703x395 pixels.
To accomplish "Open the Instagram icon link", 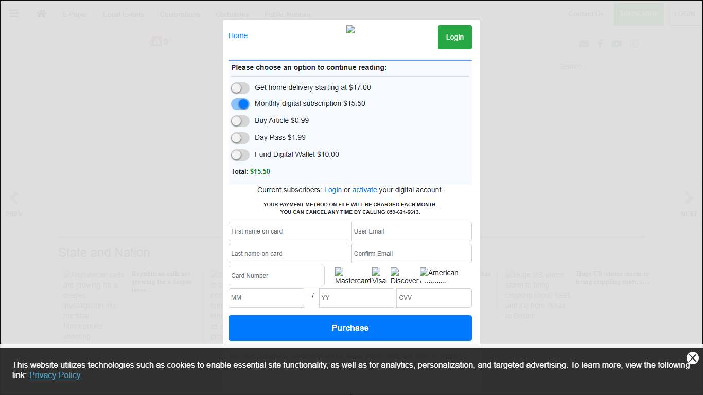I will click(x=635, y=44).
